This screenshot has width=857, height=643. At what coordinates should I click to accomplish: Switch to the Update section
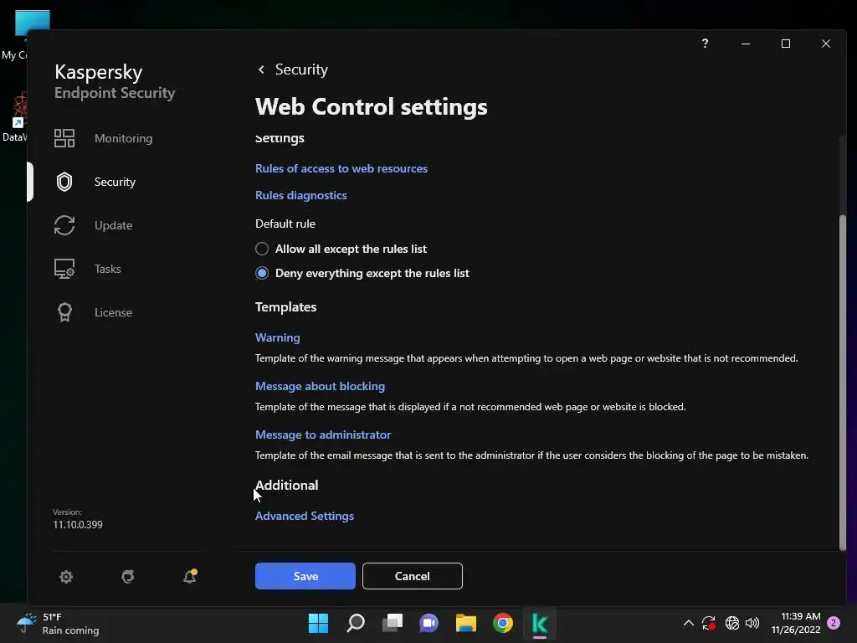[x=113, y=225]
